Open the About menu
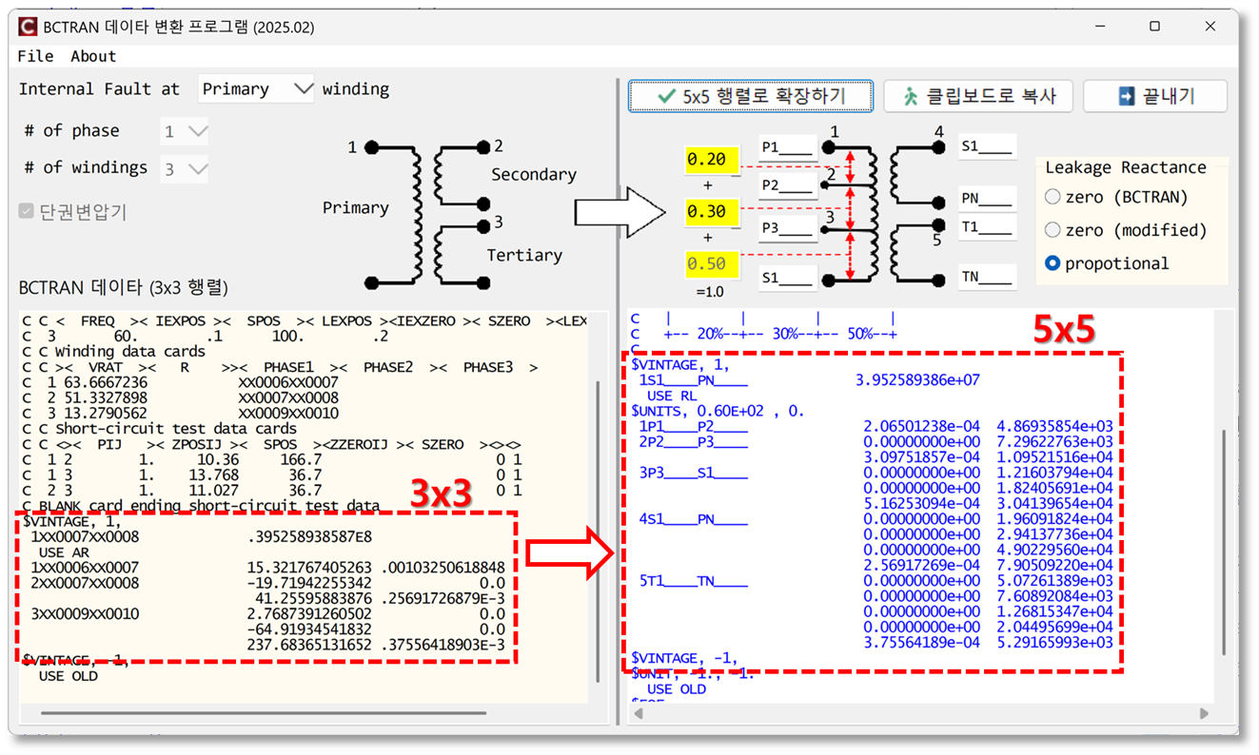Screen dimensions: 1259x755 point(93,56)
